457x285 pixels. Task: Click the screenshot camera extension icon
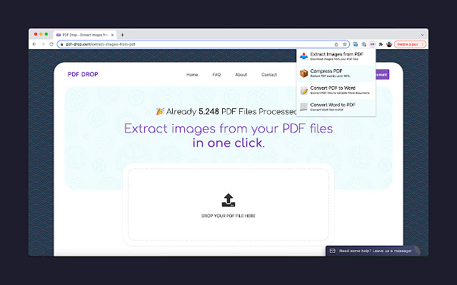pyautogui.click(x=356, y=44)
